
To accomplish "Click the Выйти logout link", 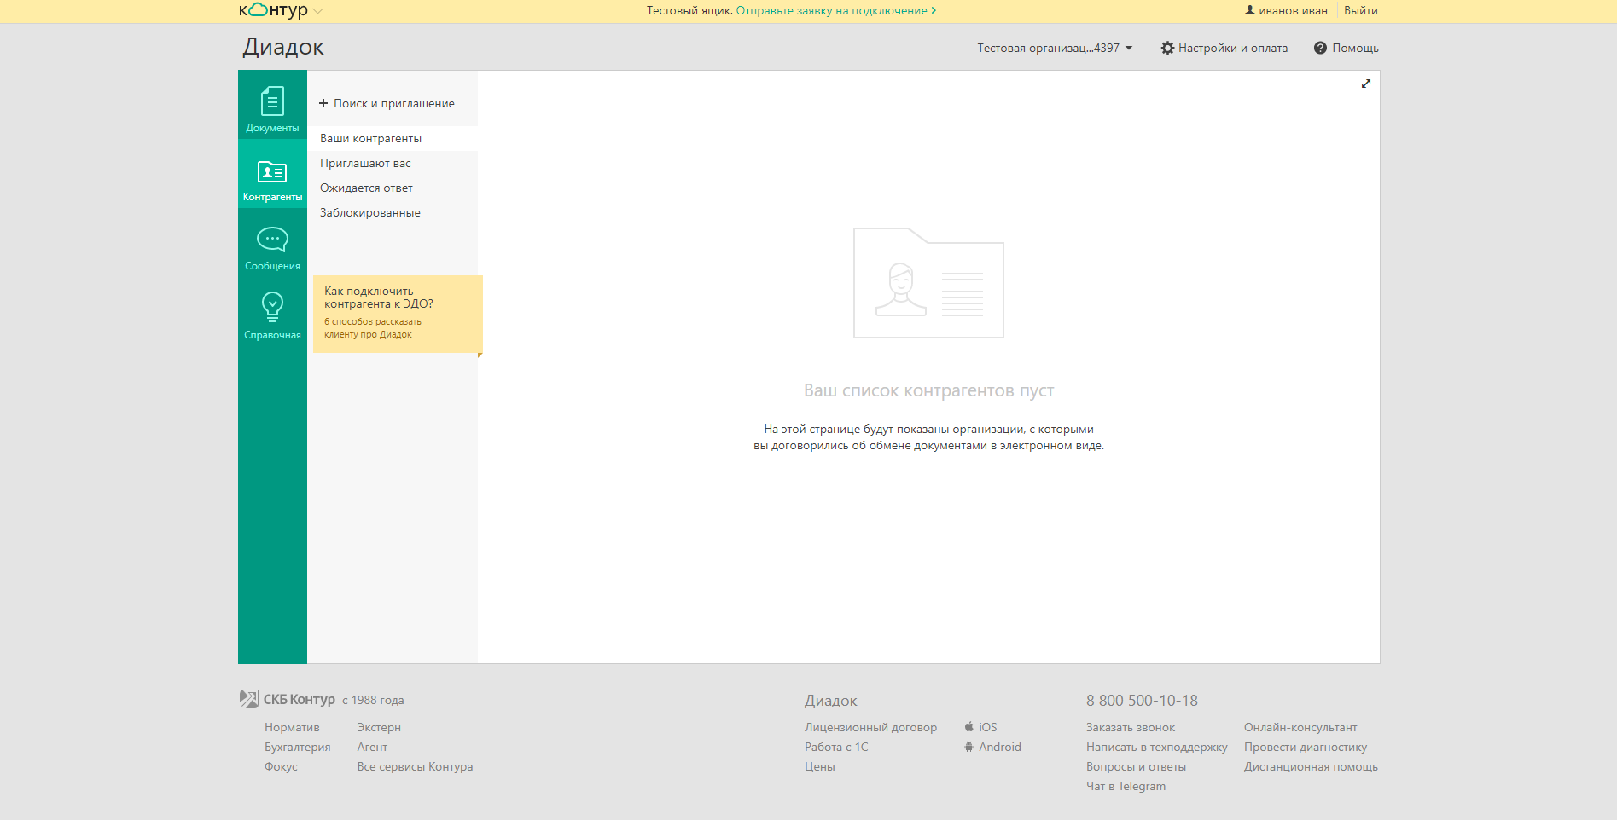I will tap(1361, 10).
